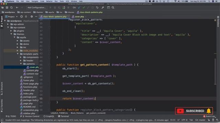Open the Navigate menu
The image size is (220, 123).
[35, 1]
